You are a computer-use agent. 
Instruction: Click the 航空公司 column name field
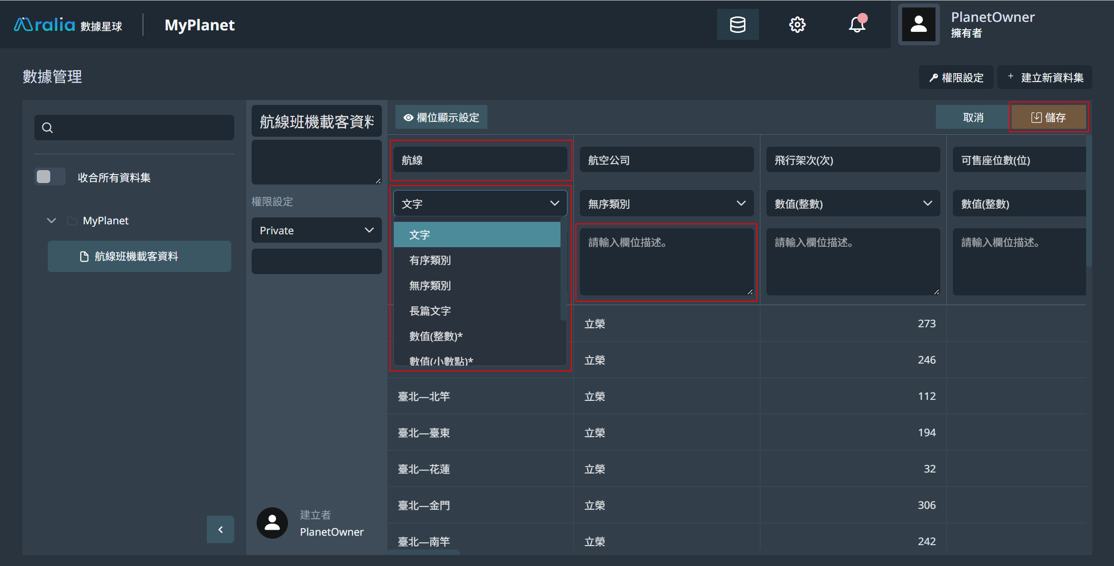click(x=666, y=160)
